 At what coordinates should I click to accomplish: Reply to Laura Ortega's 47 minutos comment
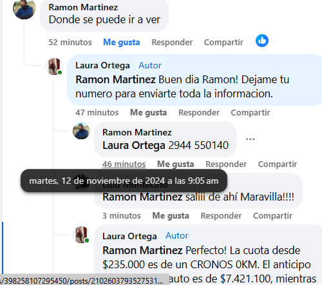(x=199, y=113)
